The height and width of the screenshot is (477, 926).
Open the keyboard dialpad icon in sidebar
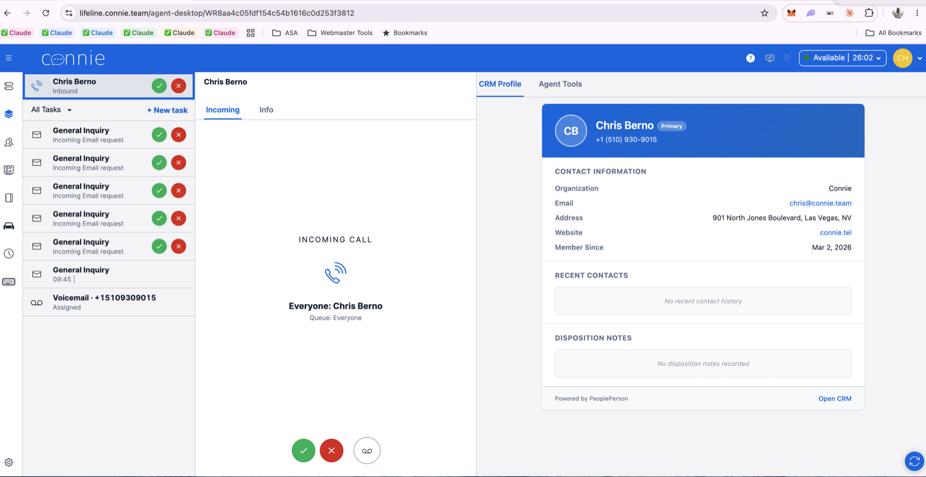[x=9, y=282]
